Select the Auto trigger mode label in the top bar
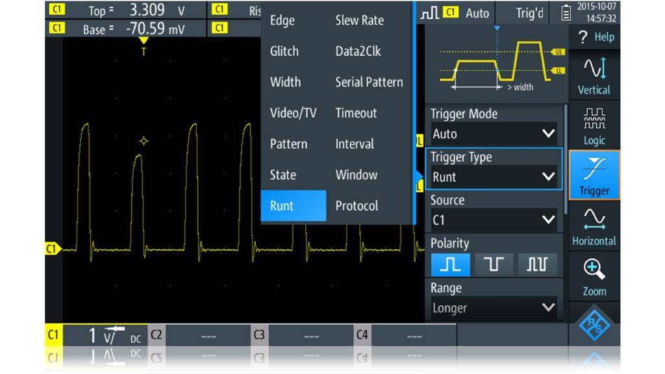 477,13
